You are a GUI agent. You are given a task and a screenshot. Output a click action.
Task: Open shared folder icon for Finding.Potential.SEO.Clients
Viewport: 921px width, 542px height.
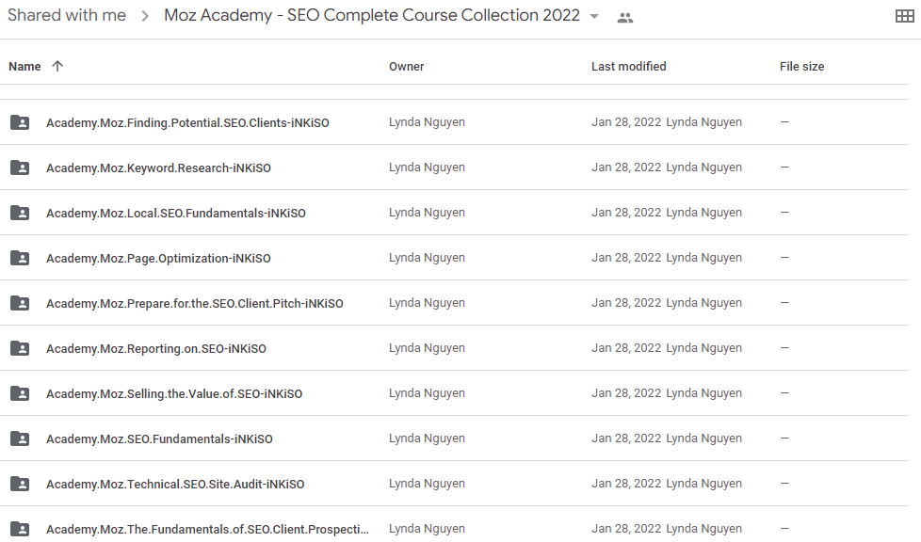coord(20,122)
